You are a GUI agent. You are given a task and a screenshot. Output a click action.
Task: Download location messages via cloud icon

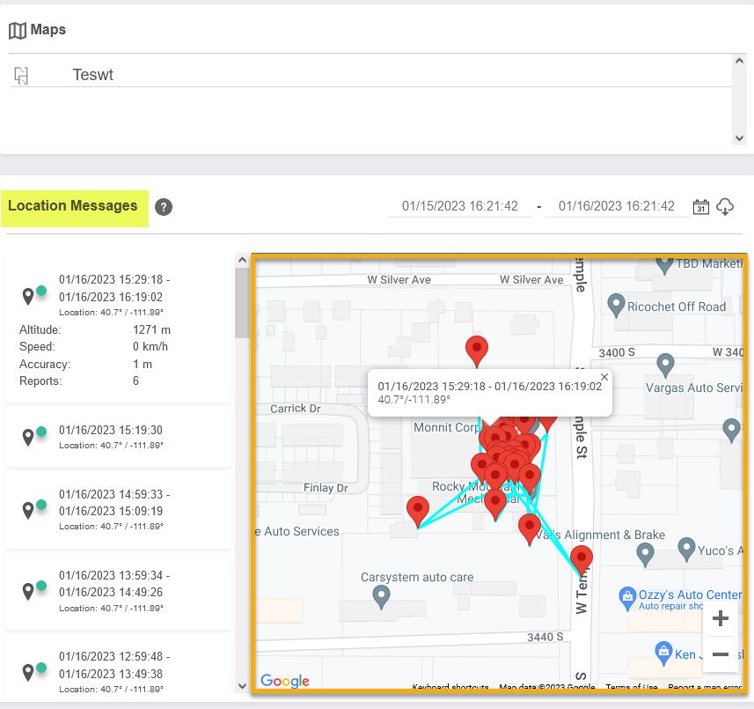[725, 207]
